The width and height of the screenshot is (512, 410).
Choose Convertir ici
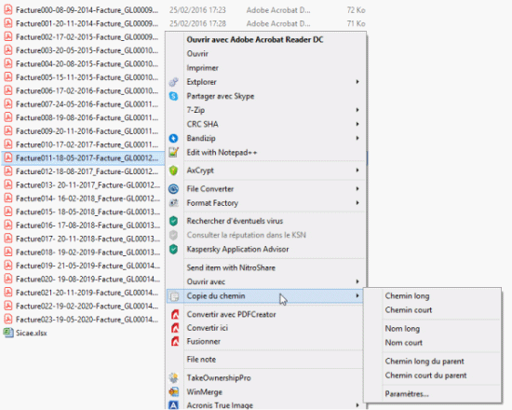pyautogui.click(x=208, y=328)
